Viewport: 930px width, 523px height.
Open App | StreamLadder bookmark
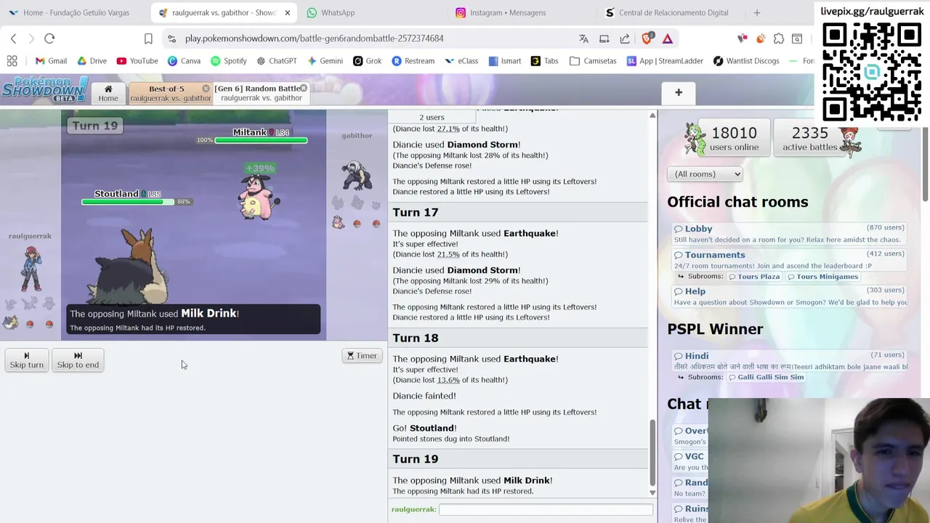[666, 61]
